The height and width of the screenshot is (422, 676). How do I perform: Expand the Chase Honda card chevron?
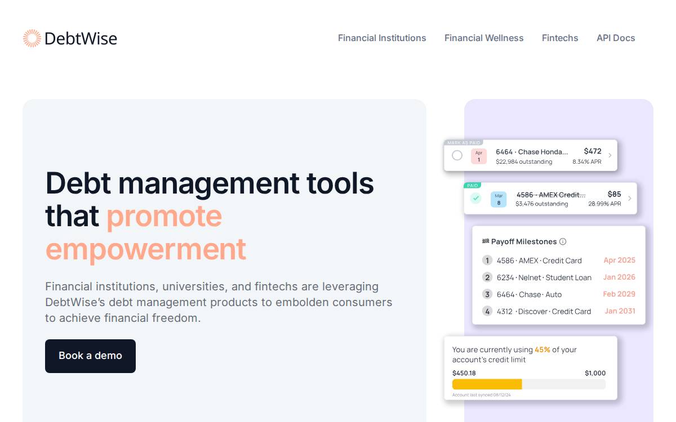click(x=610, y=155)
